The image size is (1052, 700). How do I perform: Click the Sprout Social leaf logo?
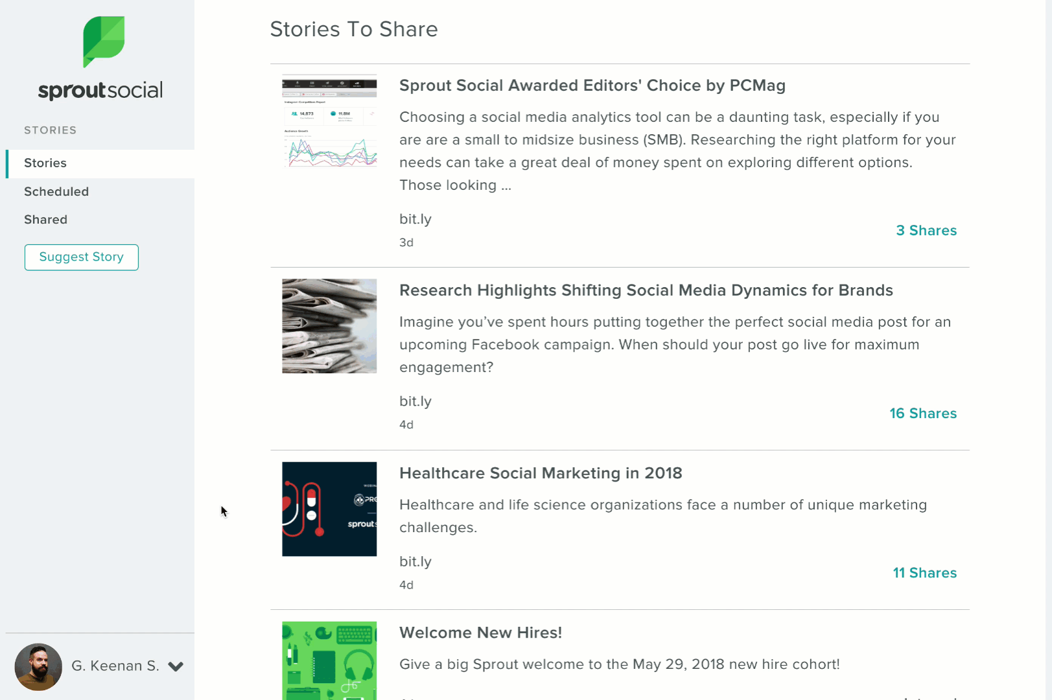click(x=104, y=41)
